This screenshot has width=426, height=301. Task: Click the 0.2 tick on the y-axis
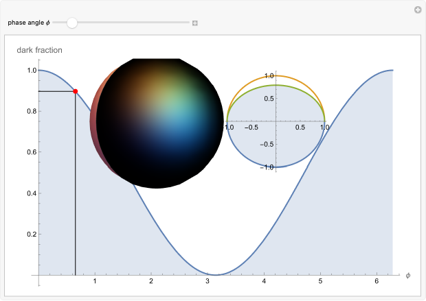(30, 234)
